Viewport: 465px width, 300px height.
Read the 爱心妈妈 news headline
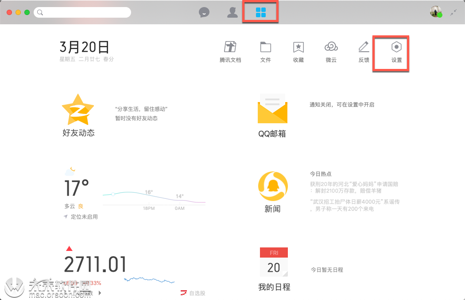click(x=354, y=187)
